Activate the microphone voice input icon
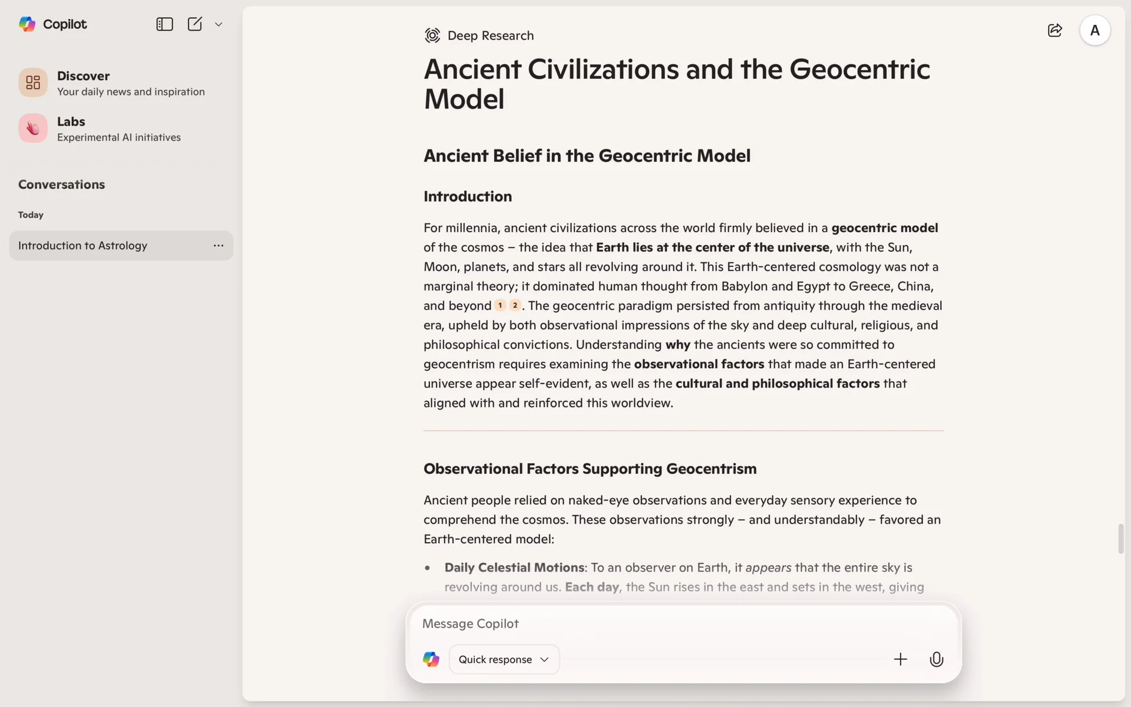The height and width of the screenshot is (707, 1131). click(936, 659)
